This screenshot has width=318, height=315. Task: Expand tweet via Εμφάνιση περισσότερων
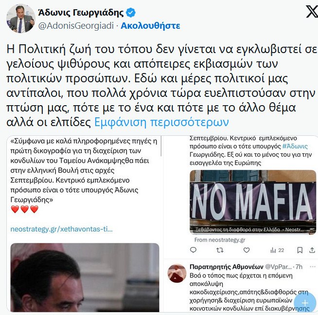(161, 122)
